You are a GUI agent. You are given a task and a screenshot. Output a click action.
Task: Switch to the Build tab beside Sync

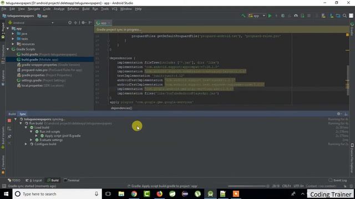(12, 114)
